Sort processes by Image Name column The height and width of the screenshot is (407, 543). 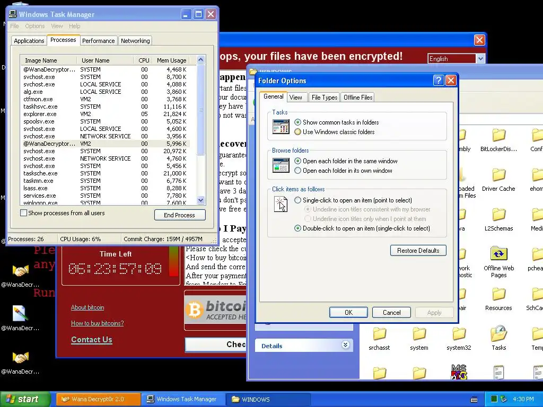pos(48,60)
